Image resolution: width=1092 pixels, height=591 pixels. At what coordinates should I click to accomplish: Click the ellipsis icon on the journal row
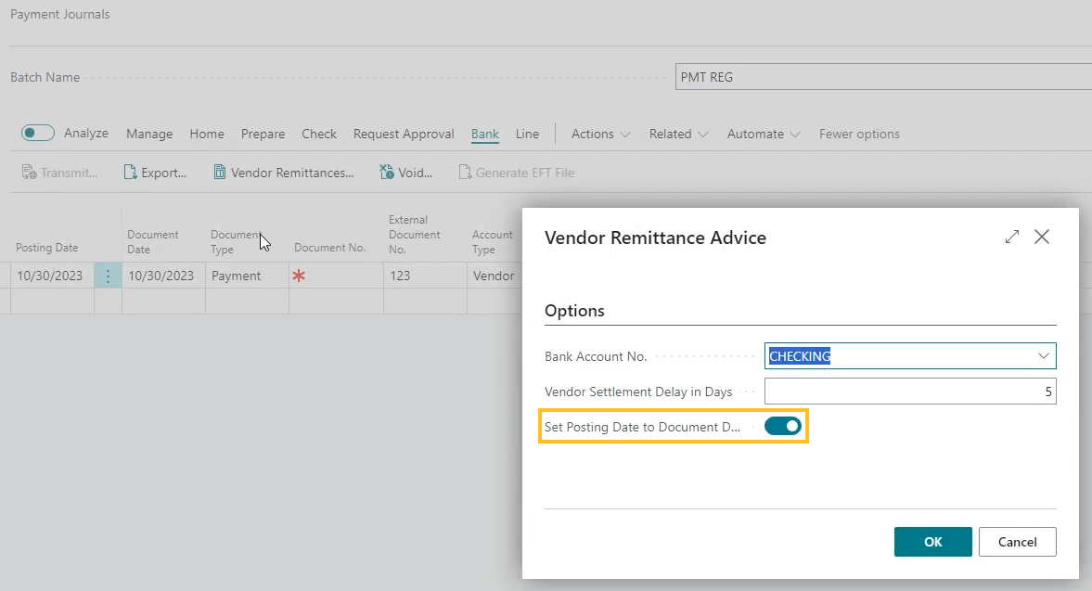[108, 275]
